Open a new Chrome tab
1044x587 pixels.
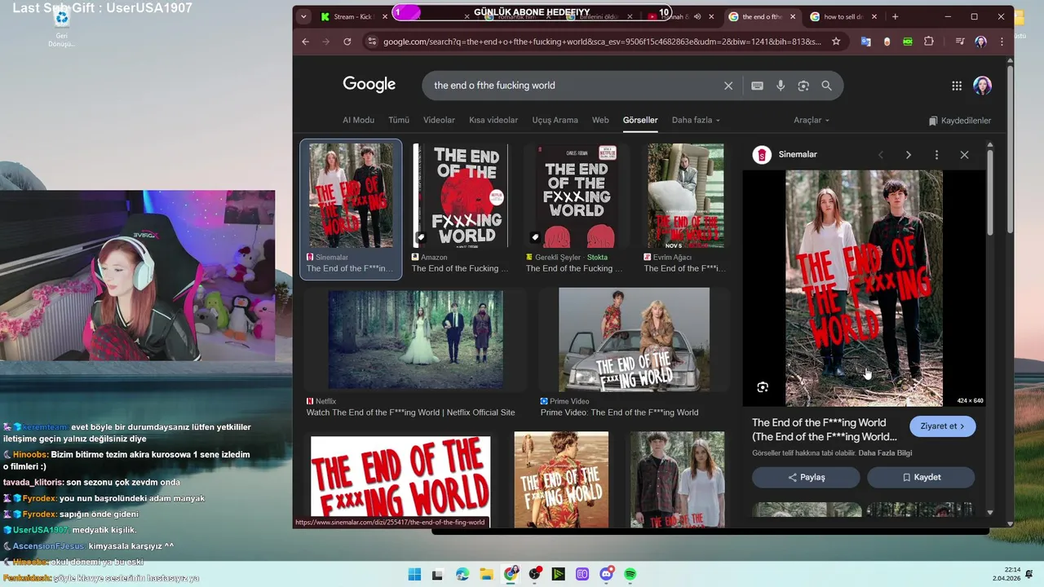coord(895,16)
